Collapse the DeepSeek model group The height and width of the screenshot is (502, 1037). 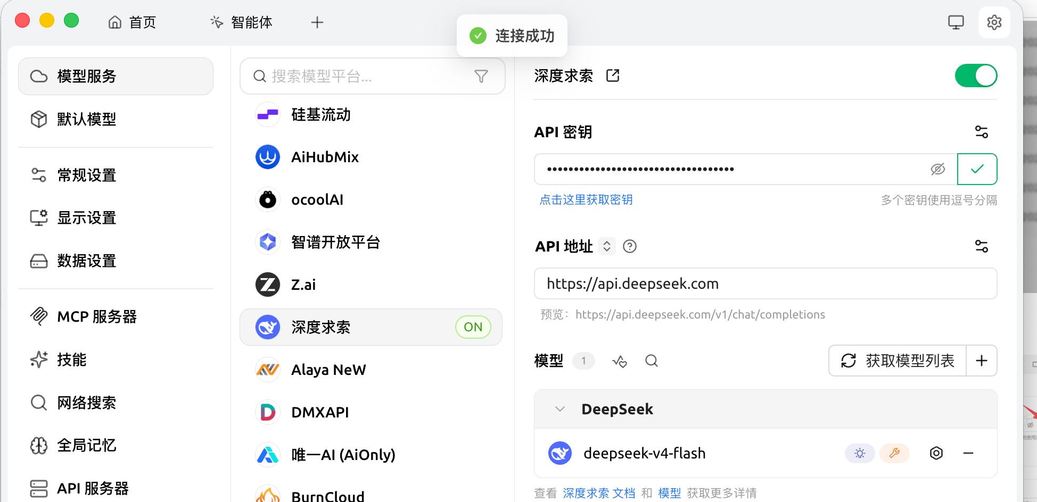tap(559, 409)
